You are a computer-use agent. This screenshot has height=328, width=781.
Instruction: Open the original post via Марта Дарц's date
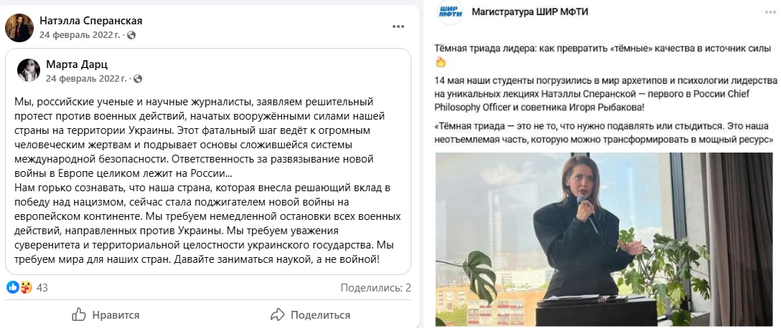[88, 78]
